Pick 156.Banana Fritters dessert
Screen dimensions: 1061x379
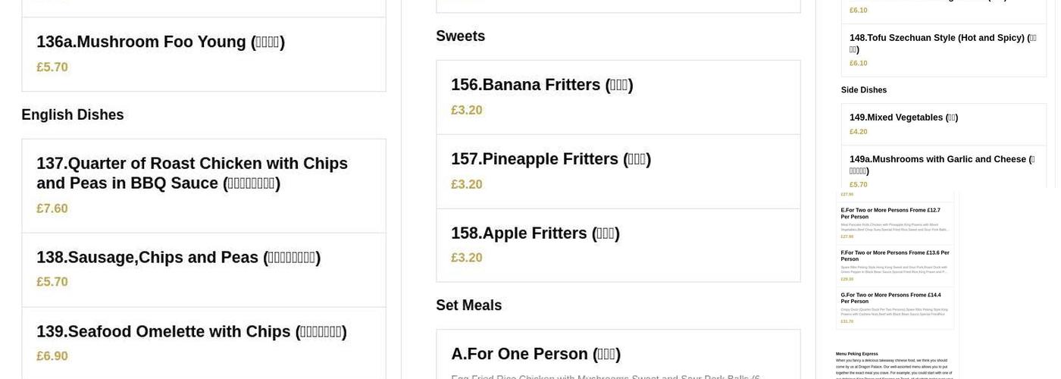[542, 85]
